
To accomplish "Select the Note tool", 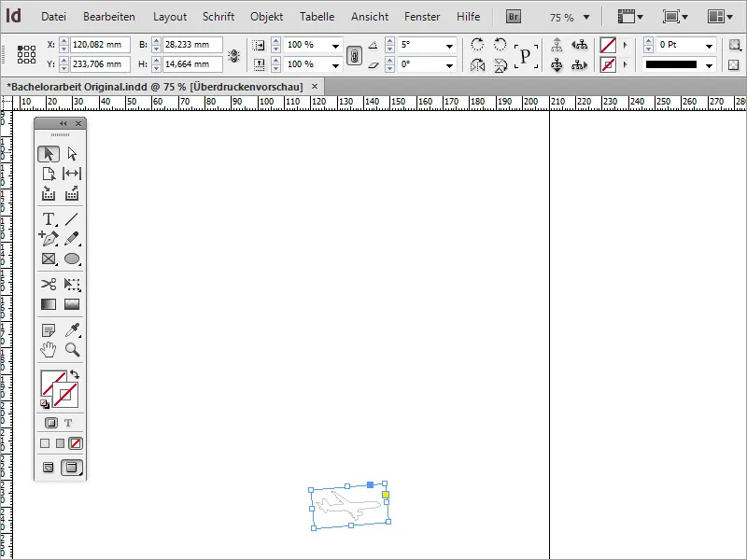I will coord(49,330).
